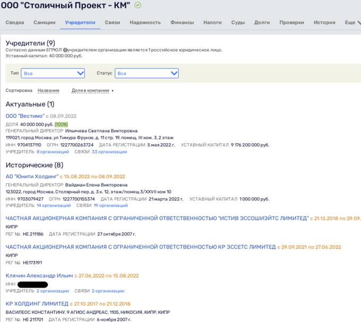Screen dimensions: 361x322
Task: Open Клячин Александр Ильич profile
Action: 39,276
